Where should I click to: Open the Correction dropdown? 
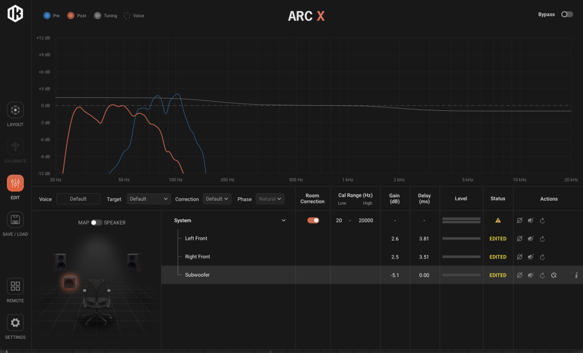[217, 199]
